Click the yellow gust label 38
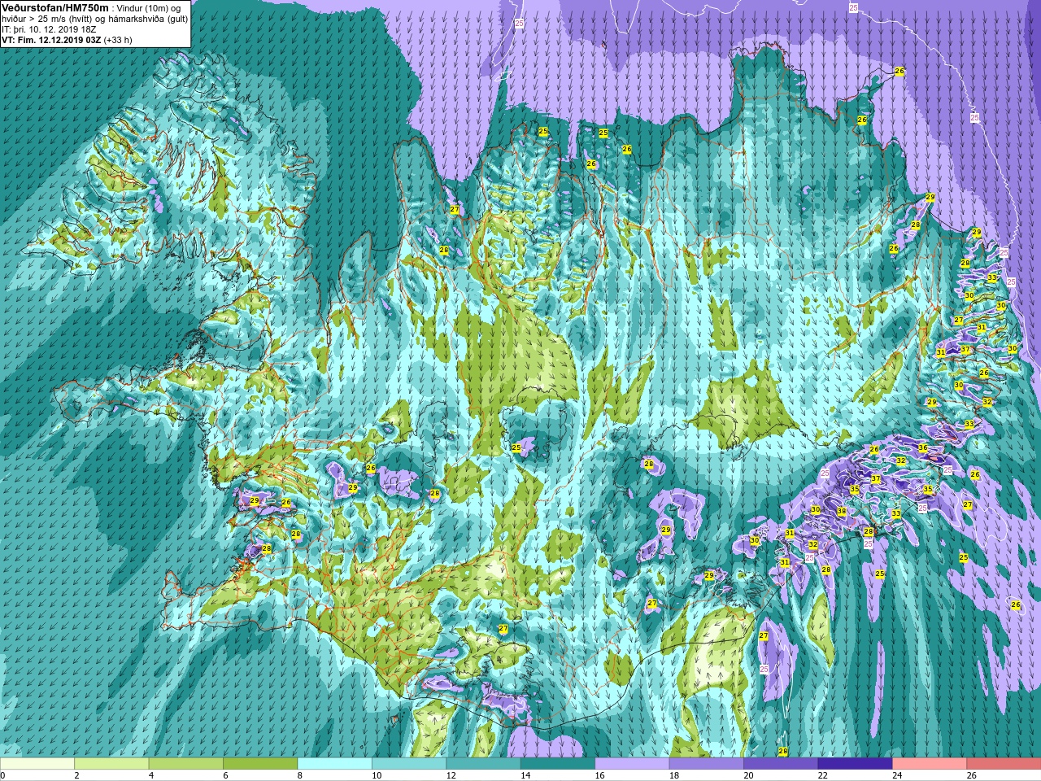The height and width of the screenshot is (781, 1041). tap(842, 512)
